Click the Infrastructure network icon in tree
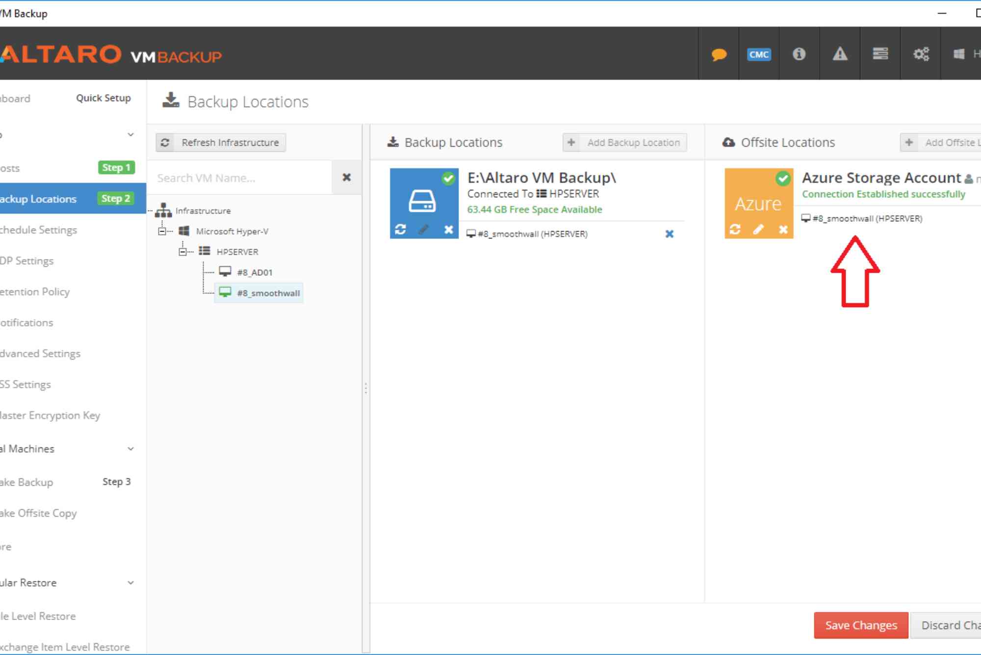 coord(163,210)
